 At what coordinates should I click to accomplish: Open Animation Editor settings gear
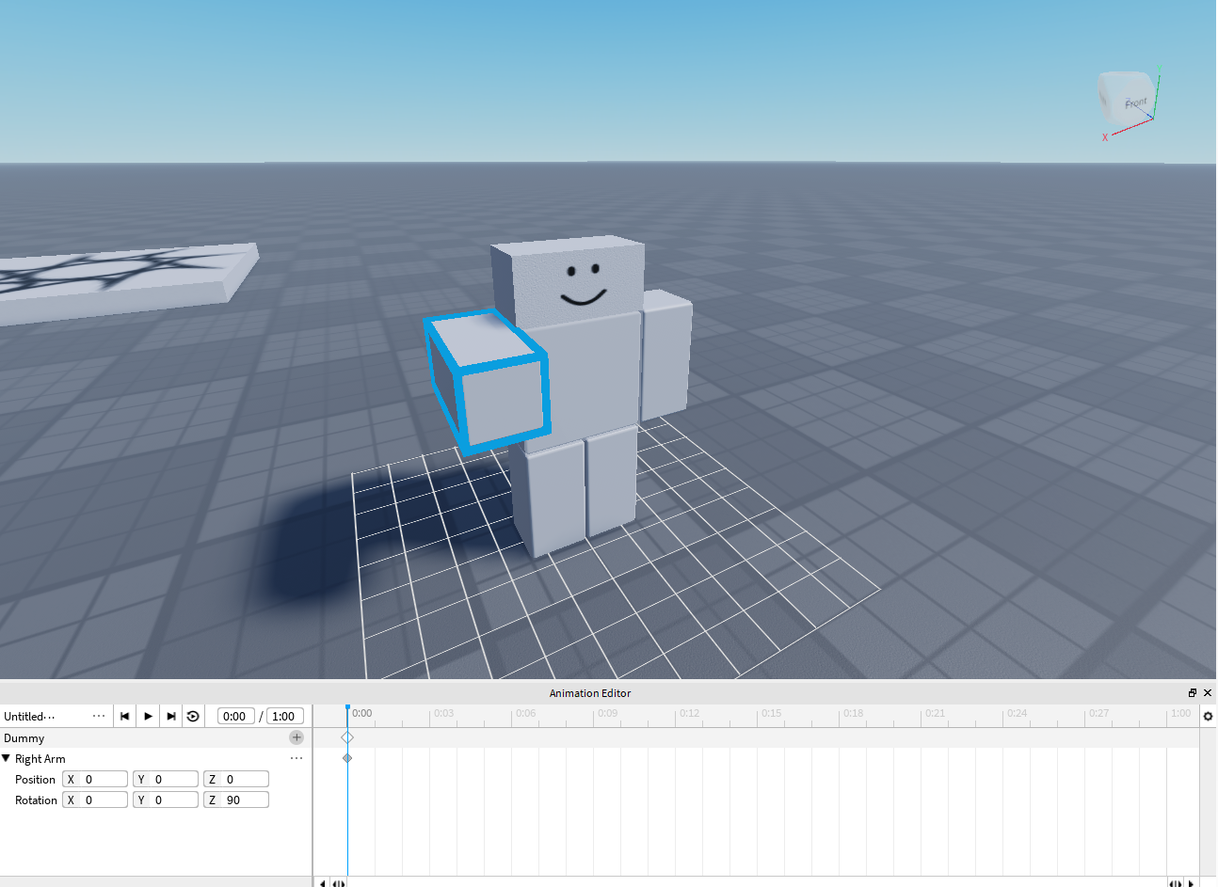(1209, 716)
